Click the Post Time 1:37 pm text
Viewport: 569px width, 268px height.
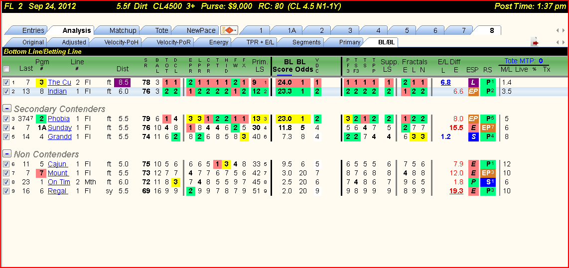coord(530,6)
